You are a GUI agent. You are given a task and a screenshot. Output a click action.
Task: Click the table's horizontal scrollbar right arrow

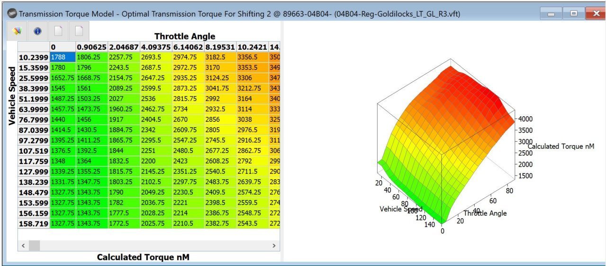(273, 246)
